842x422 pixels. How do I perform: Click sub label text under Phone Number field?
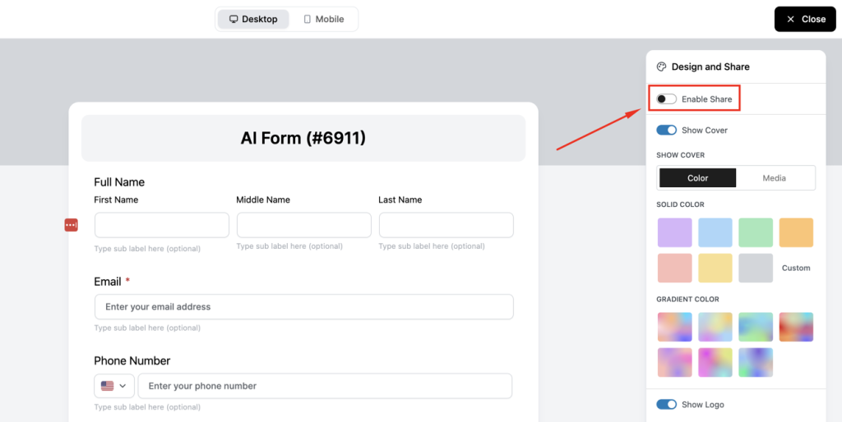[x=147, y=407]
